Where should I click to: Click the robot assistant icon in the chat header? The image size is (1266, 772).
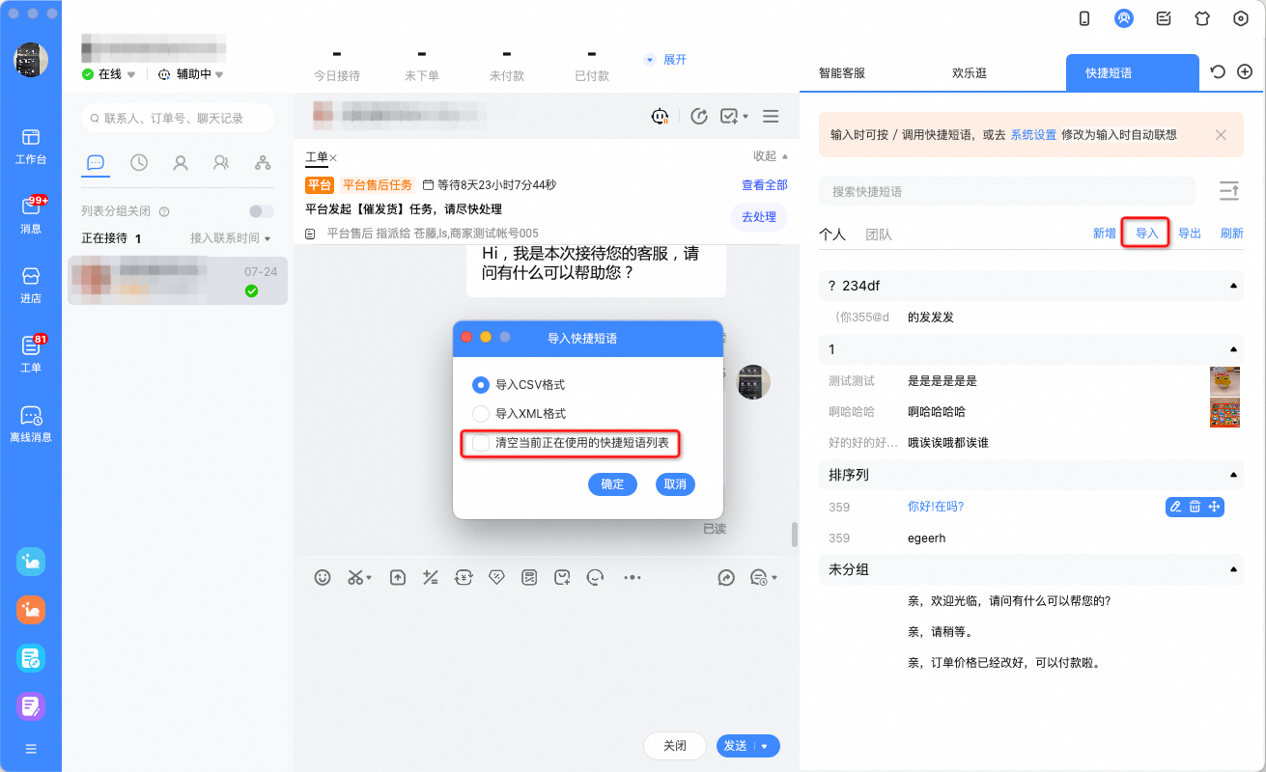(660, 116)
